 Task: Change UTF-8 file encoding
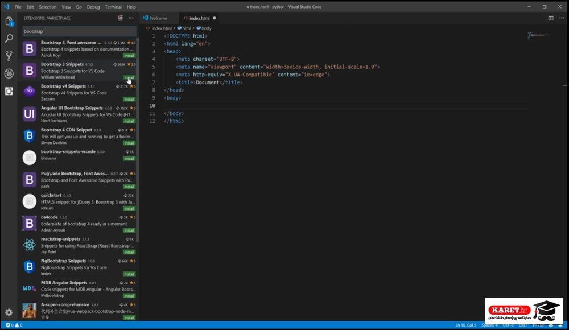point(508,325)
